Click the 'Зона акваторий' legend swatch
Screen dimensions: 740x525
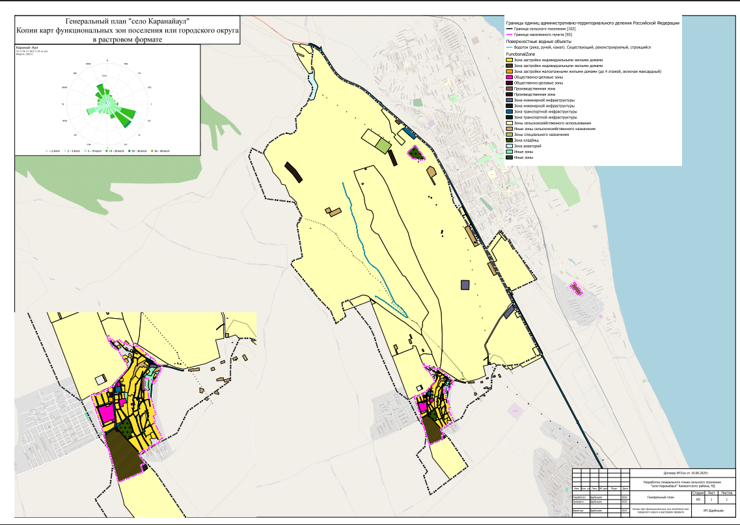(510, 146)
